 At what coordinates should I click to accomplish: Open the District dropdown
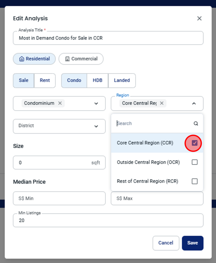tap(59, 126)
